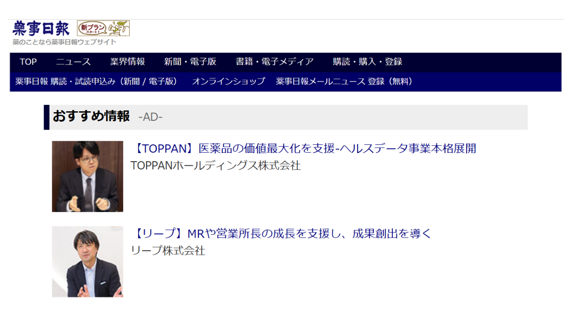Screen dimensions: 582x327
Task: Open the 新聞・電子版 menu
Action: pyautogui.click(x=190, y=62)
